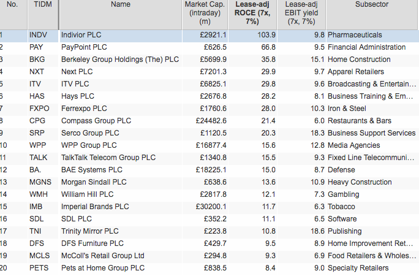Select EBIT yield value 18.6
The image size is (419, 276).
(317, 231)
